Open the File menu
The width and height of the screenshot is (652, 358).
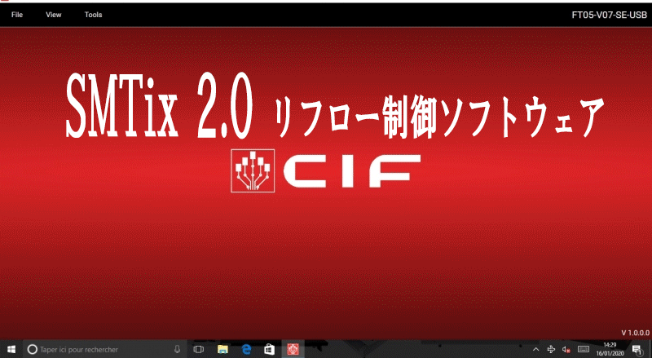[x=17, y=15]
